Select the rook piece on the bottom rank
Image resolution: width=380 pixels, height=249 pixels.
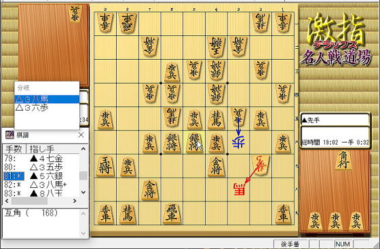(x=172, y=213)
